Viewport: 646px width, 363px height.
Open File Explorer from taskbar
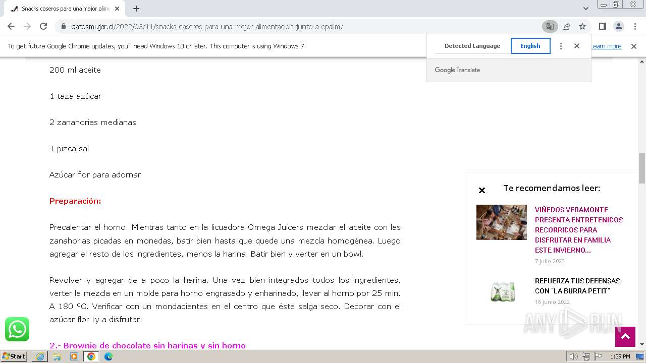click(57, 356)
